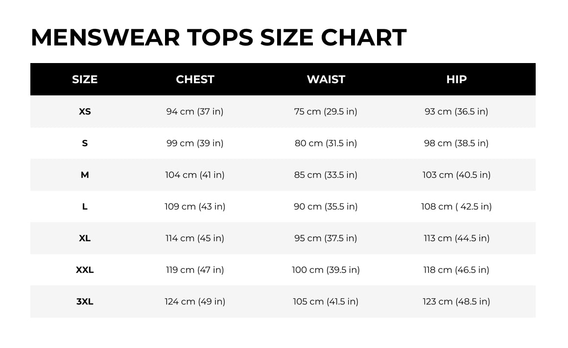568x348 pixels.
Task: Select the 118 cm (46.5 in) hip cell
Action: (456, 270)
